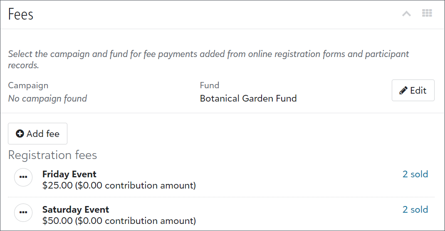Click the Registration fees heading
445x231 pixels.
52,155
